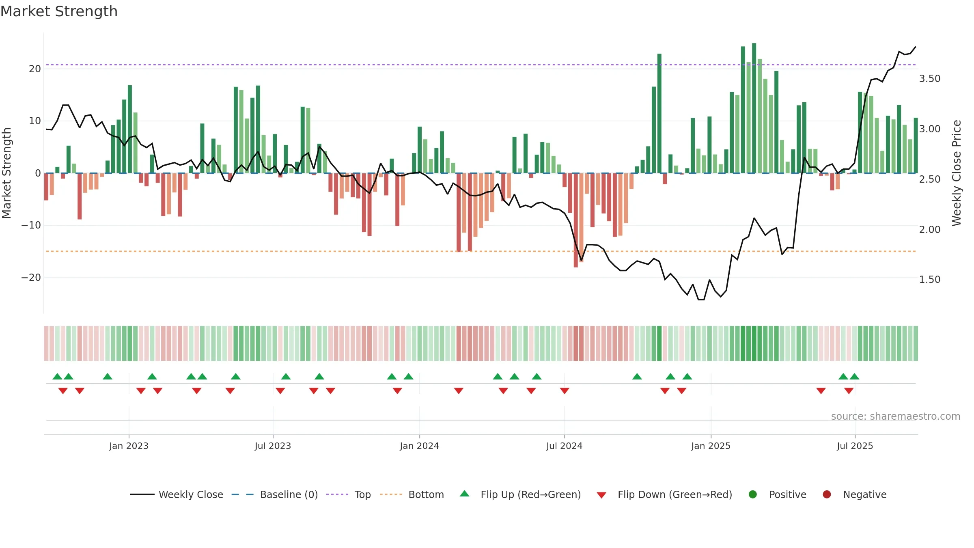Click the Market Strength chart title
Screen dimensions: 974x548
click(59, 11)
